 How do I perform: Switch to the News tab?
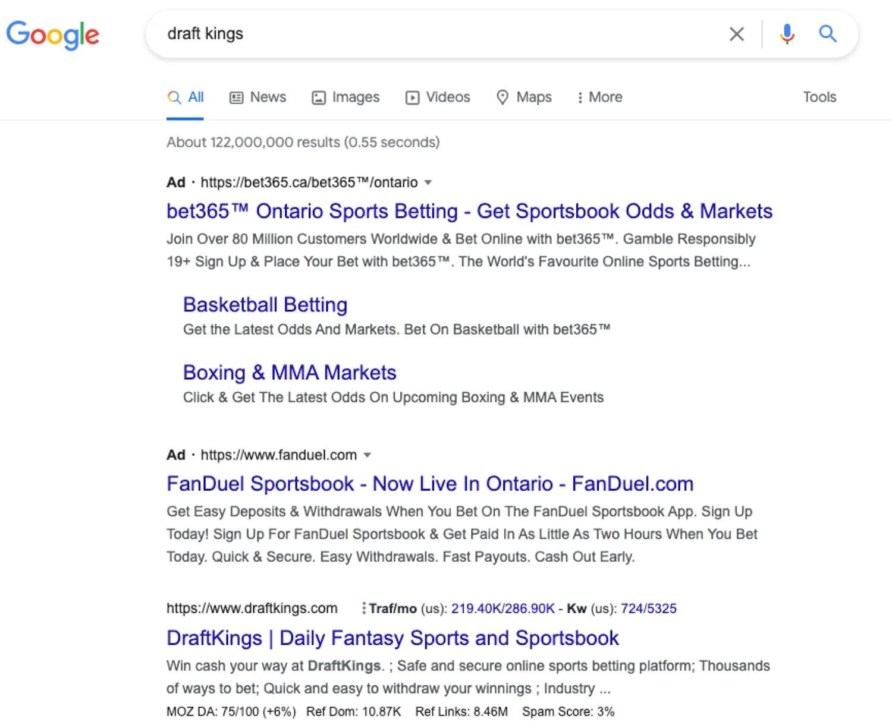tap(257, 97)
